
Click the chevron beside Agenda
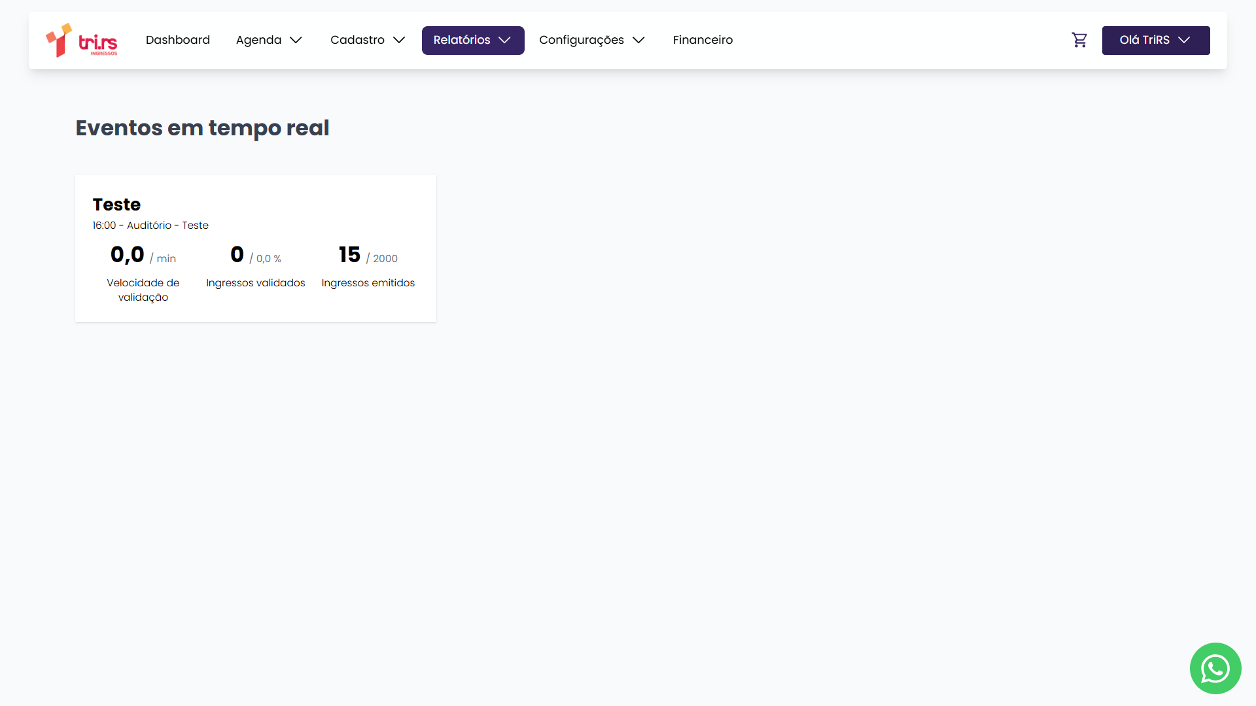tap(296, 41)
